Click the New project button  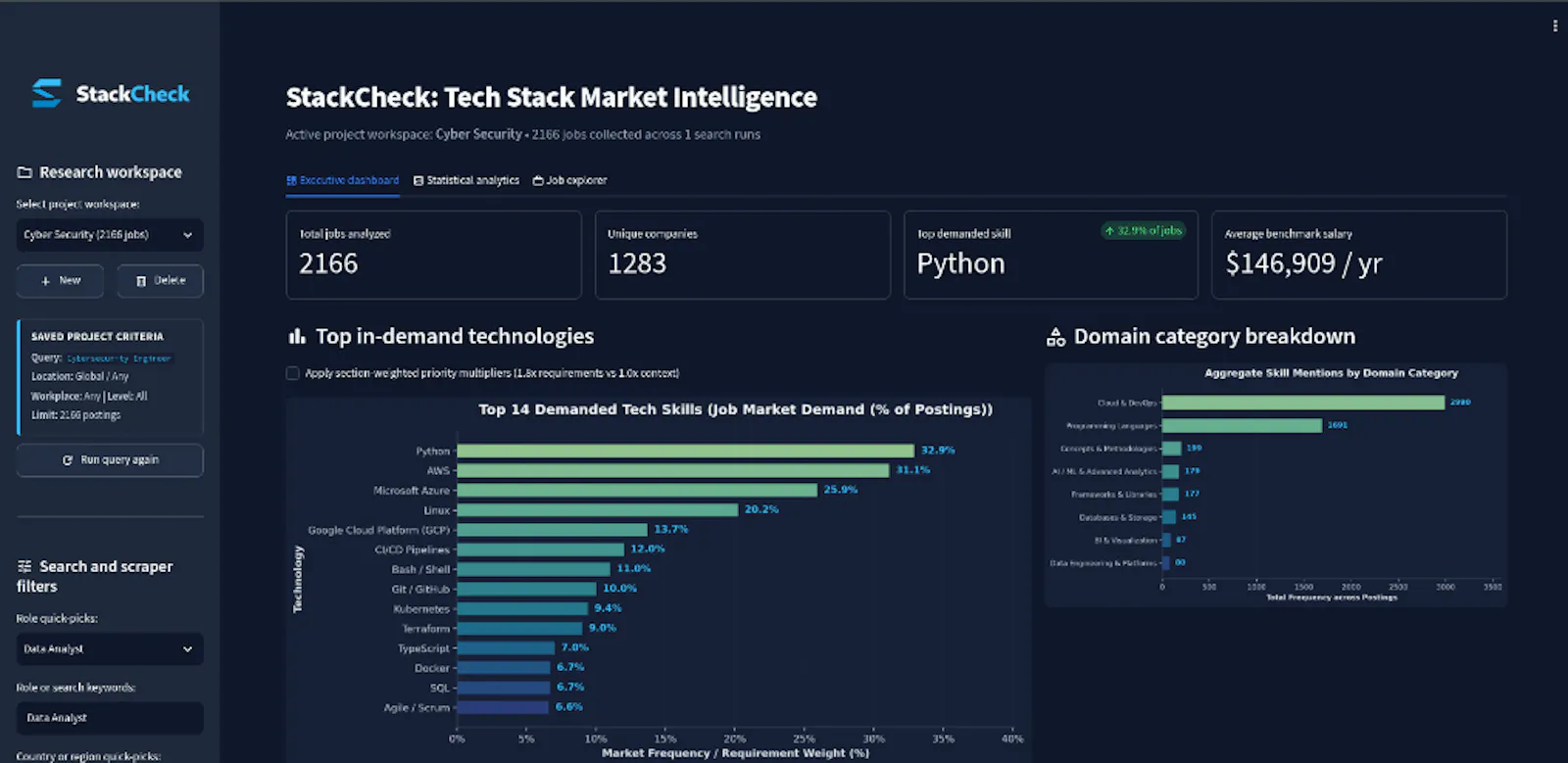60,280
